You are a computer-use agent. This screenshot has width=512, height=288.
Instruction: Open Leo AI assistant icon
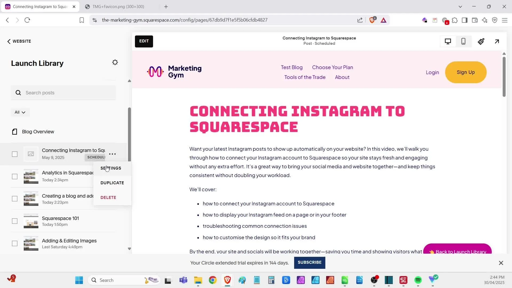point(485,20)
